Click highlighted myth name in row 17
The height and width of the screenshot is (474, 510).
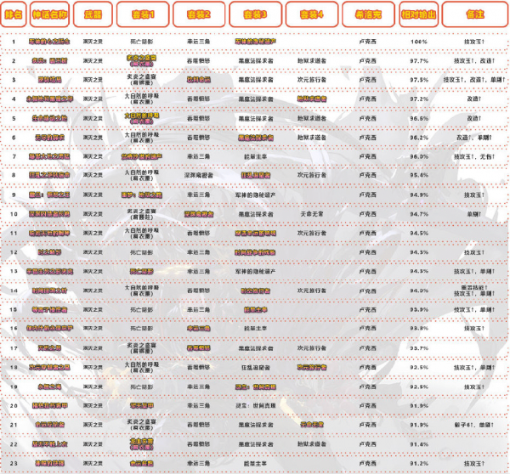(x=49, y=348)
